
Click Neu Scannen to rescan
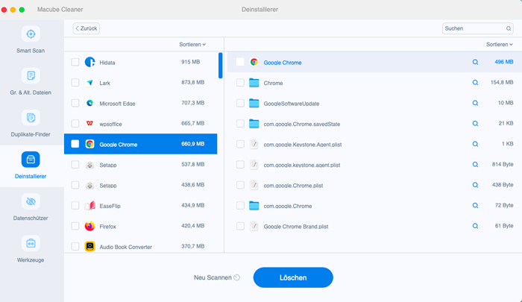pos(217,277)
